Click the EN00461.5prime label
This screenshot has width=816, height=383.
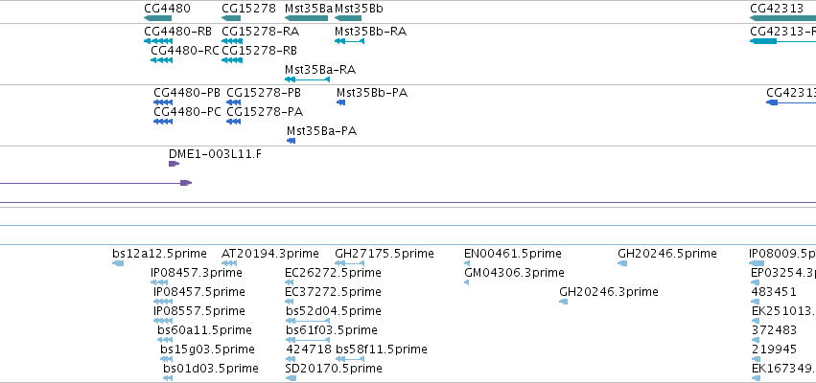coord(513,254)
